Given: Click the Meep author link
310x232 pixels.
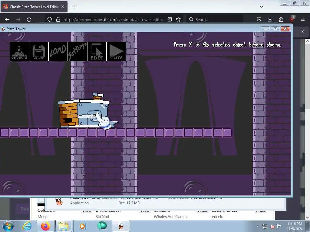Looking at the screenshot, I should pyautogui.click(x=42, y=217).
